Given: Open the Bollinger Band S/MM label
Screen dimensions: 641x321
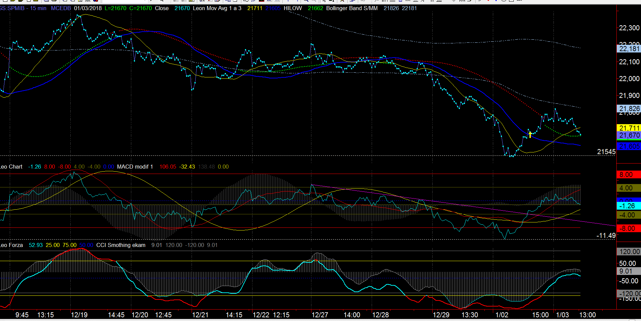Looking at the screenshot, I should pos(352,8).
